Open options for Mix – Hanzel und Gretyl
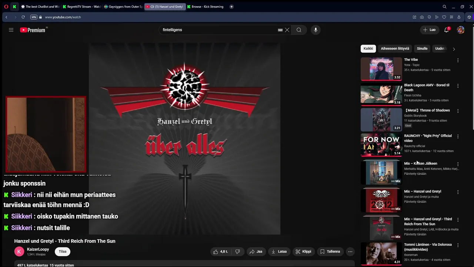This screenshot has height=267, width=474. (458, 192)
